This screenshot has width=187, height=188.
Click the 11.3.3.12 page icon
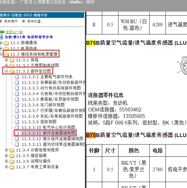pos(17,139)
